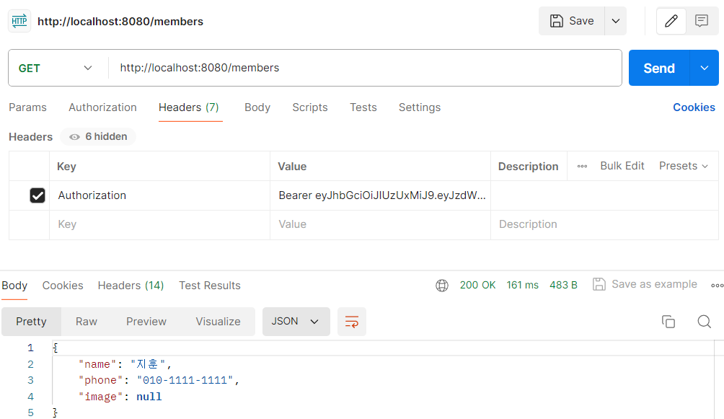Expand the Send button dropdown arrow
Viewport: 724px width, 419px height.
(x=704, y=68)
